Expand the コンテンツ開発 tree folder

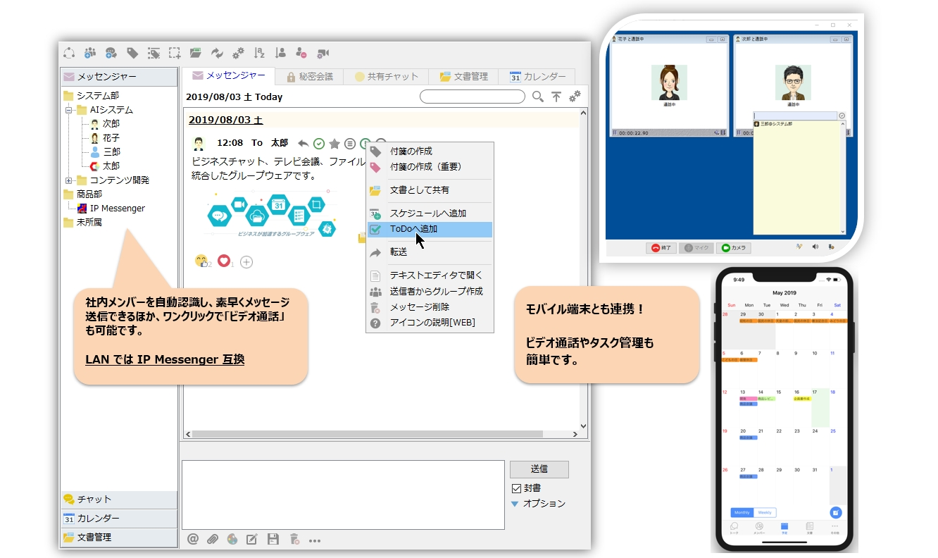69,180
